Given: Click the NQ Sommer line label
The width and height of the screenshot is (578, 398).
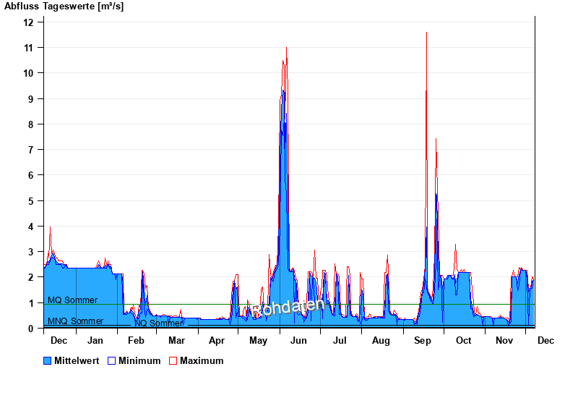Looking at the screenshot, I should pos(159,323).
